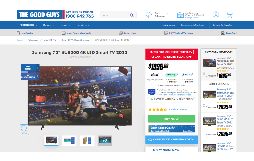Screen dimensions: 254x161
Task: Open Samsung 75" QN90B Neo QLED link
Action: (226, 146)
